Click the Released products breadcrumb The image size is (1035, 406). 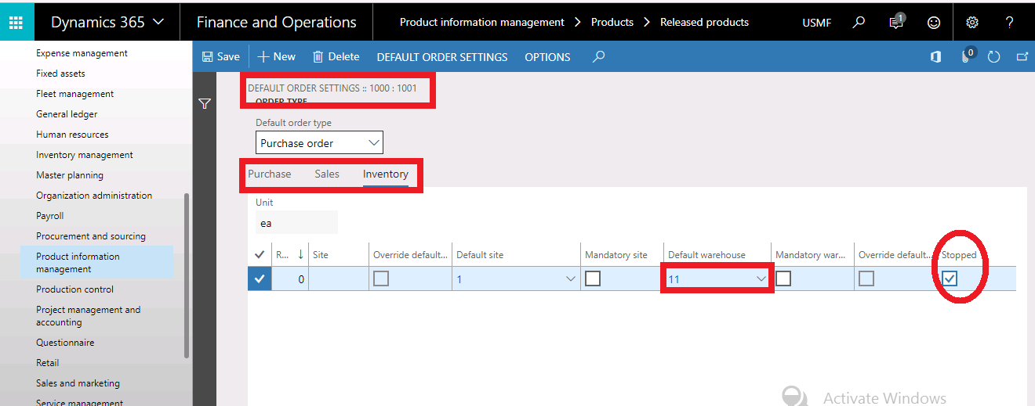click(704, 22)
